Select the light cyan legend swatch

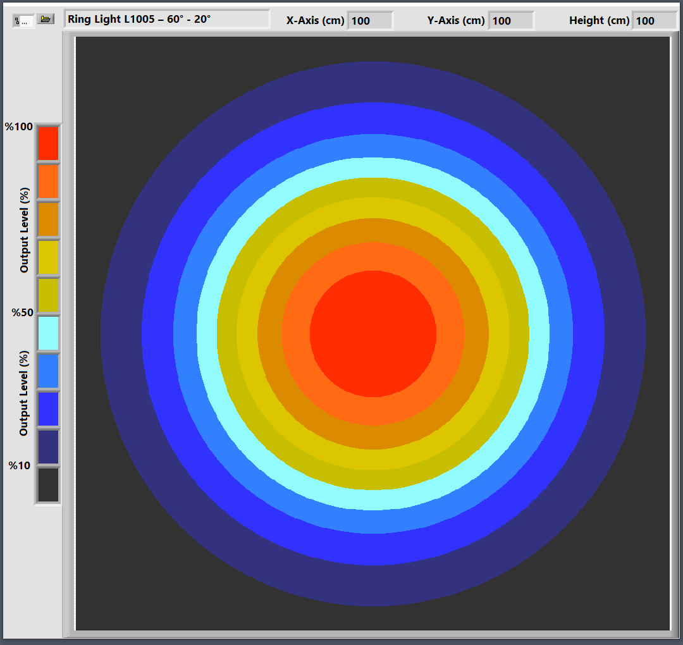tap(48, 333)
